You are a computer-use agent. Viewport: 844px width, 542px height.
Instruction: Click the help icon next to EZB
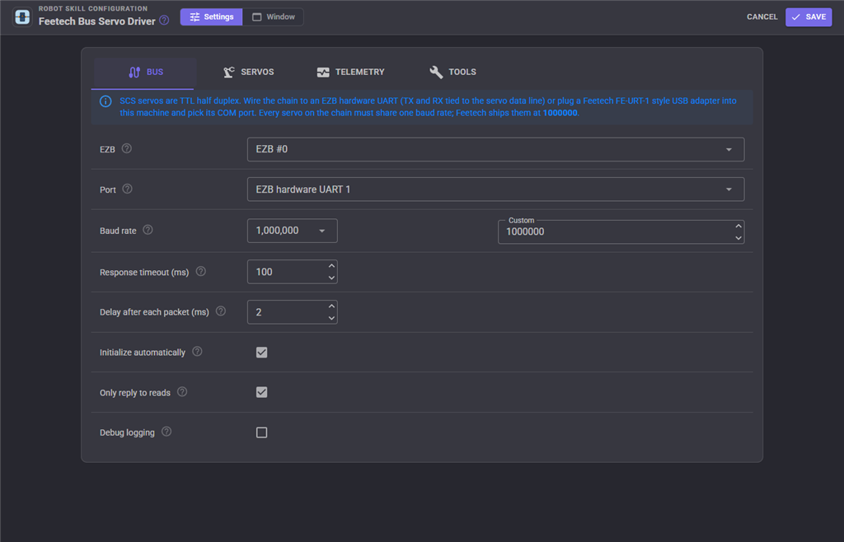point(126,148)
